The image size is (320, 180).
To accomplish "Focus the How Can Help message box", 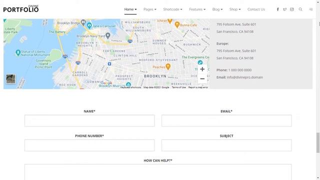I will (x=158, y=172).
